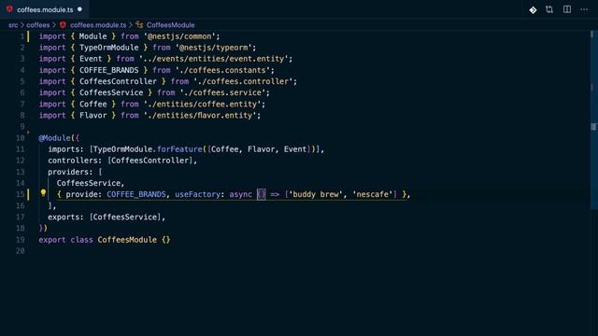Viewport: 598px width, 336px height.
Task: Click 'Flavor' in the line 8 import
Action: tap(93, 116)
